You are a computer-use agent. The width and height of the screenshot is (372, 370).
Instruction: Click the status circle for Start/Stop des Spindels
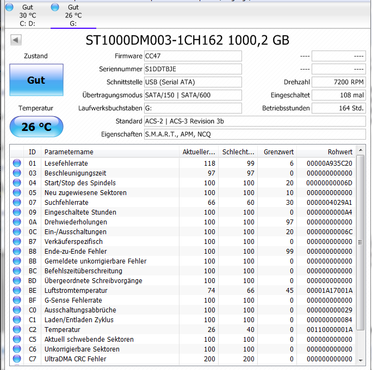(17, 183)
